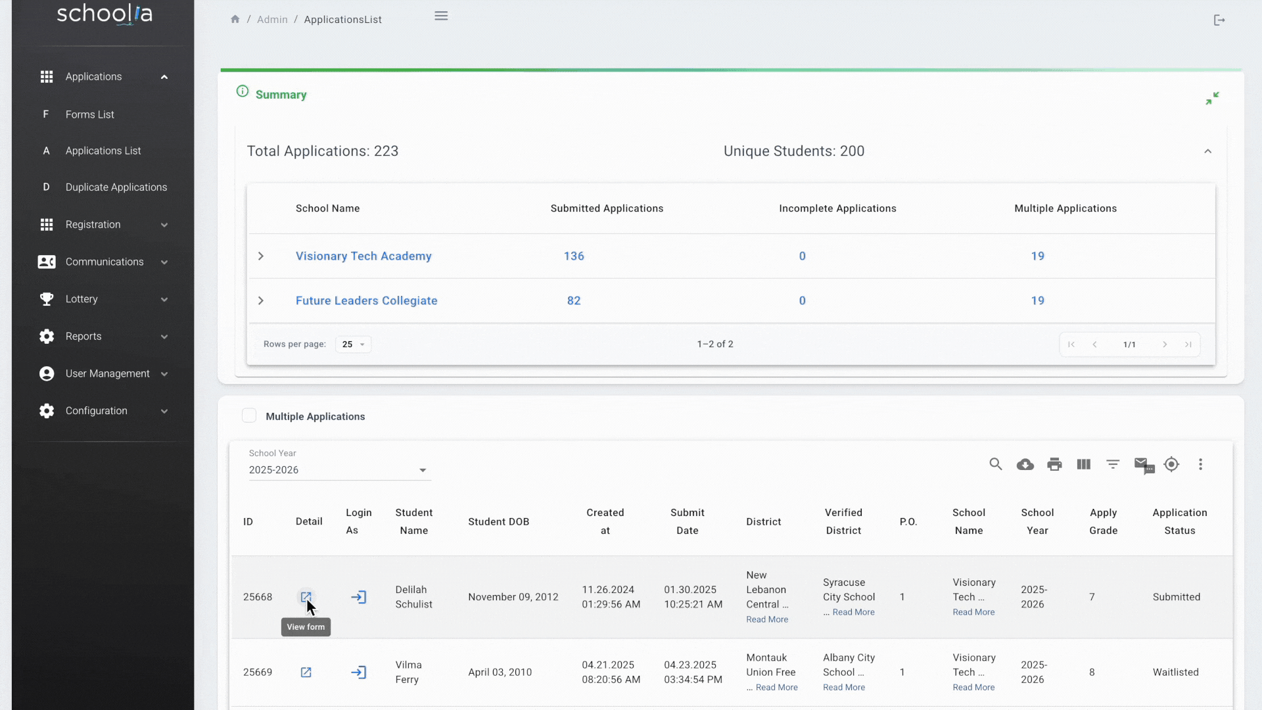Open the Rows per page dropdown
This screenshot has height=710, width=1262.
pos(353,344)
